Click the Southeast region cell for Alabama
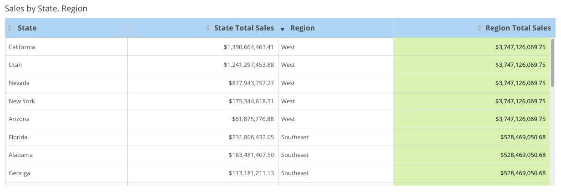Image resolution: width=561 pixels, height=192 pixels. [295, 155]
